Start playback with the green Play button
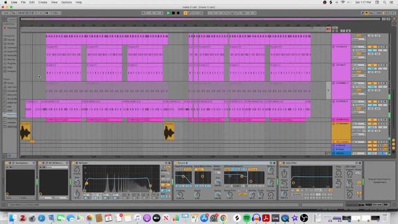The width and height of the screenshot is (398, 224). [168, 13]
